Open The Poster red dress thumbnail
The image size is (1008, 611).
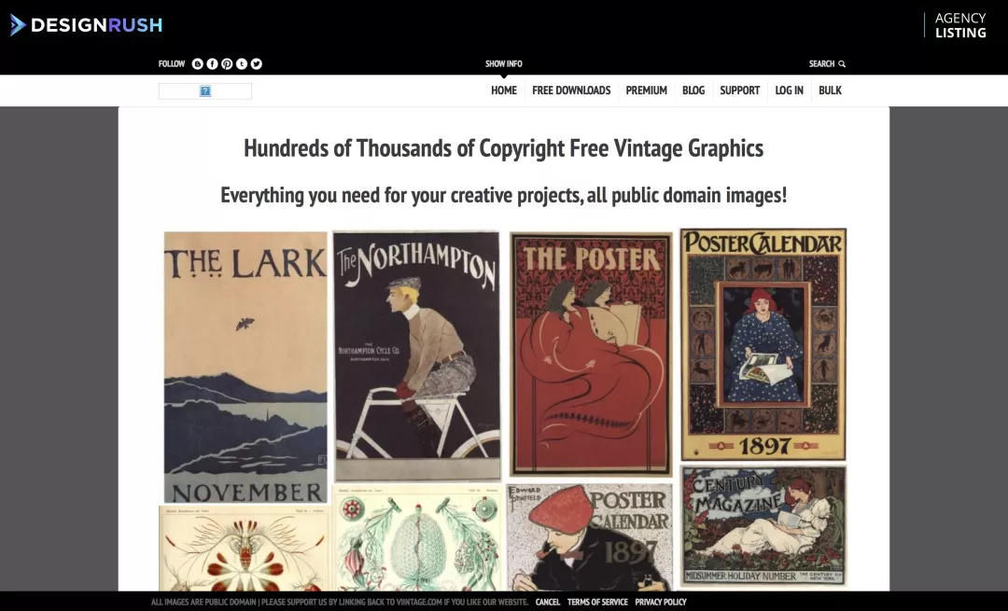pos(591,354)
